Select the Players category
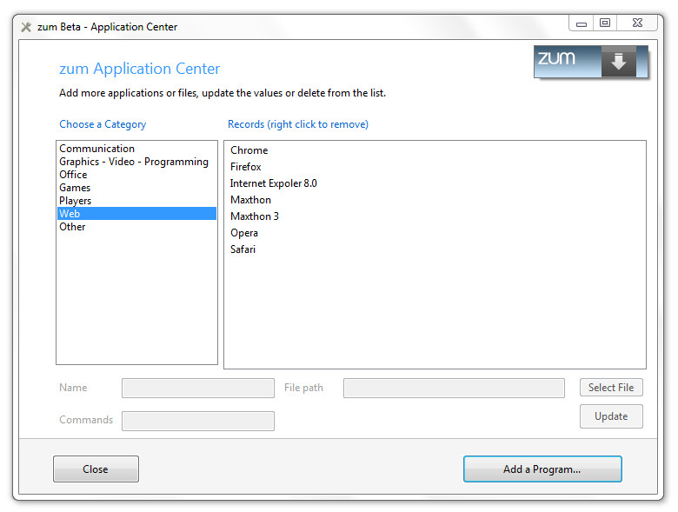The width and height of the screenshot is (678, 512). pos(136,200)
